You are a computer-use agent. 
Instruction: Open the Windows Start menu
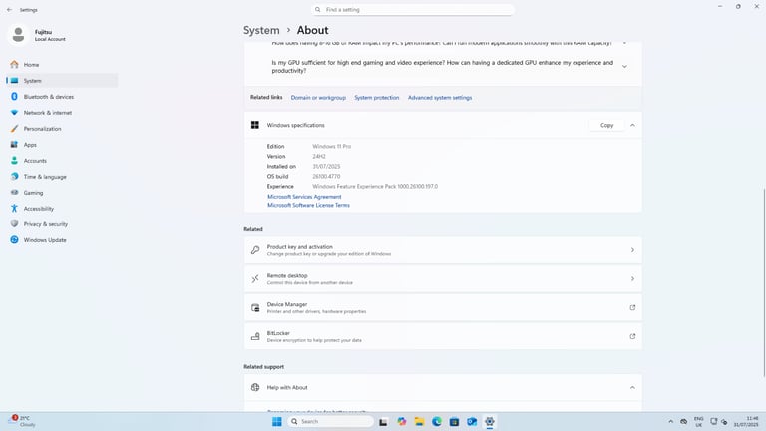(277, 422)
